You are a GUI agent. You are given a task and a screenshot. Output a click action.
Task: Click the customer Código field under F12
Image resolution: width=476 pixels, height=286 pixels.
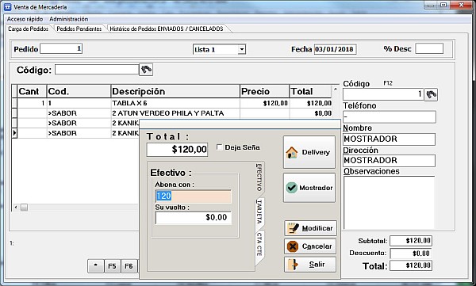pos(383,94)
